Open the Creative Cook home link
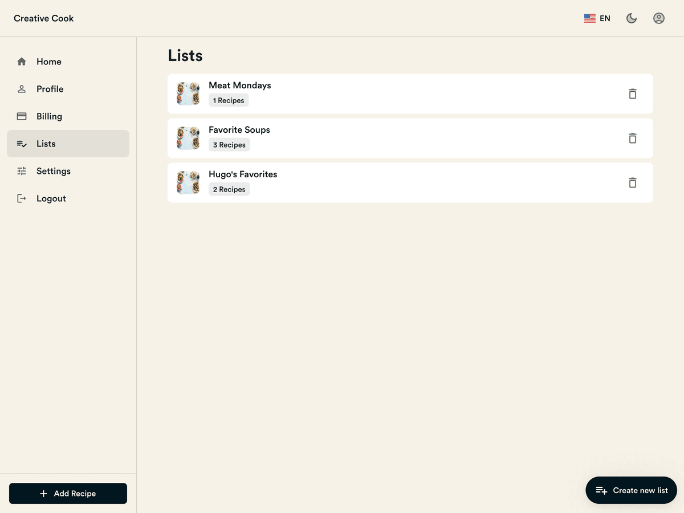The height and width of the screenshot is (513, 684). coord(43,18)
